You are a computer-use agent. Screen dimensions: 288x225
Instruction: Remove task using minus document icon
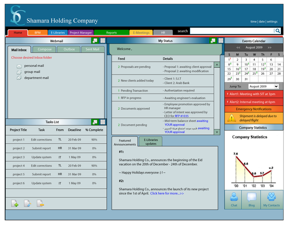pyautogui.click(x=40, y=203)
